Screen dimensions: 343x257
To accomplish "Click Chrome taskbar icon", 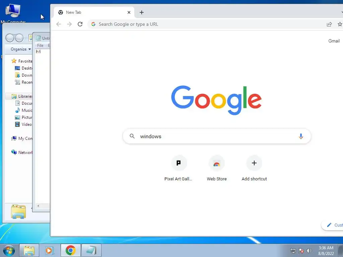I will [x=70, y=250].
